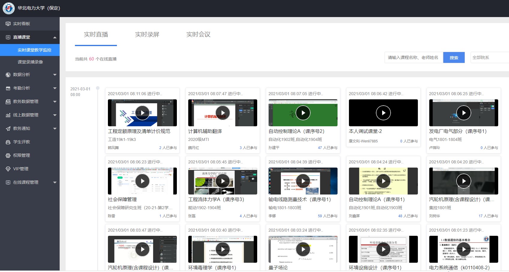Open 课堂录播录像 menu item
Viewport: 509px width, 272px height.
click(x=30, y=62)
